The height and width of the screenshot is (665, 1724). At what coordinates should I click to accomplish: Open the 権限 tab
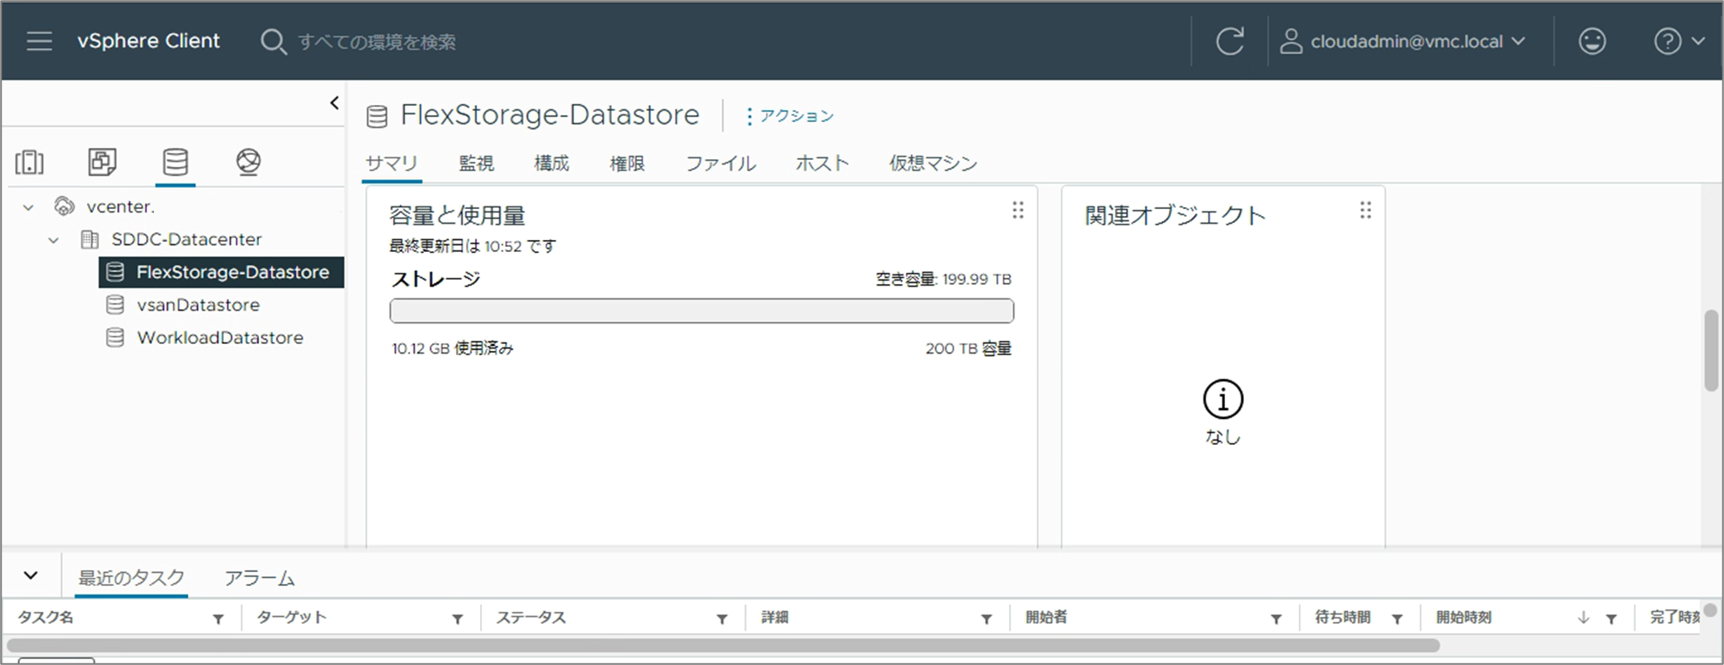[627, 163]
